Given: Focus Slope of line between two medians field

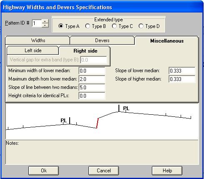Looking at the screenshot, I should [92, 88].
